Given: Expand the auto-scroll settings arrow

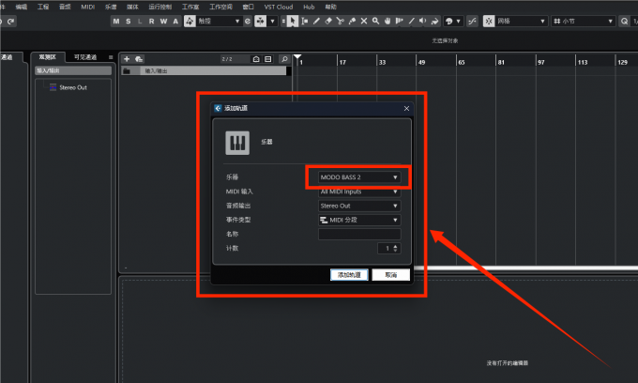Looking at the screenshot, I should [272, 22].
